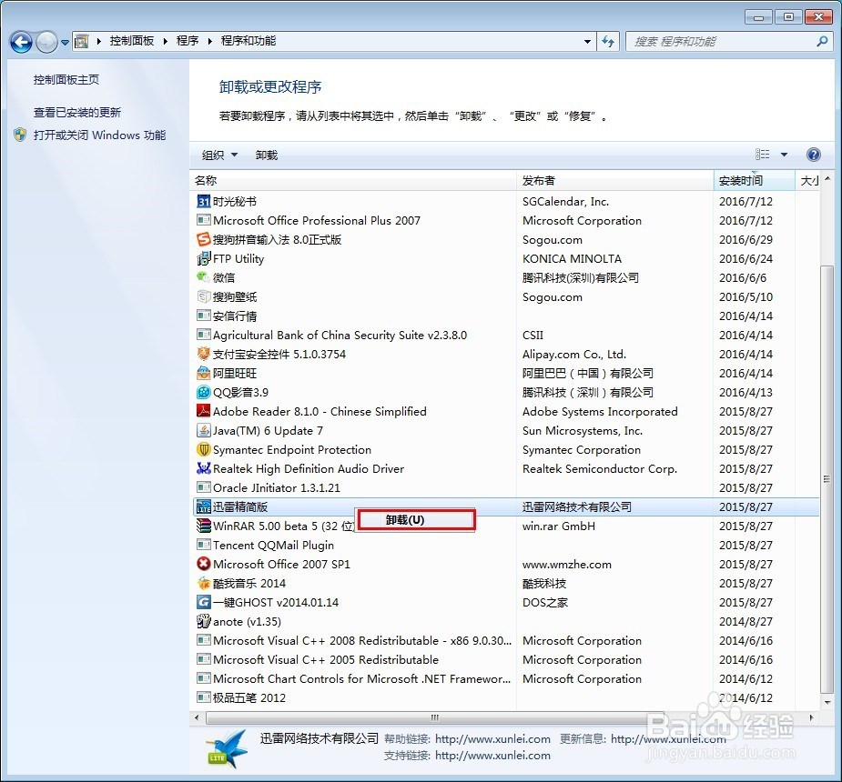Expand the address bar history dropdown

(588, 42)
